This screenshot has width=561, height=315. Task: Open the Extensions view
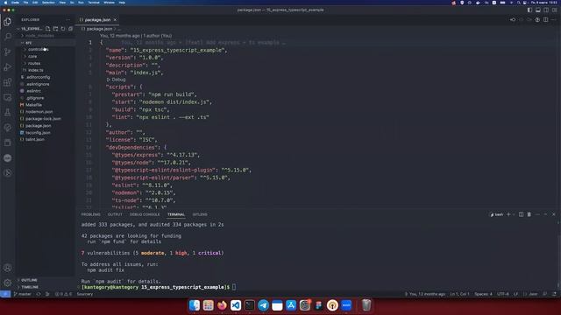tap(8, 82)
